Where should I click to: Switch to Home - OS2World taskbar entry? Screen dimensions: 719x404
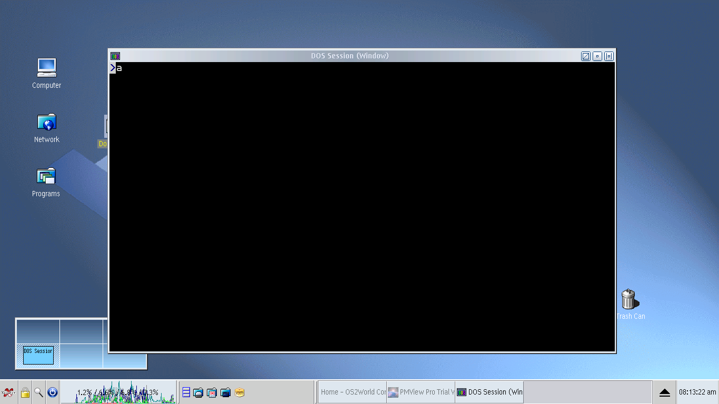tap(353, 392)
